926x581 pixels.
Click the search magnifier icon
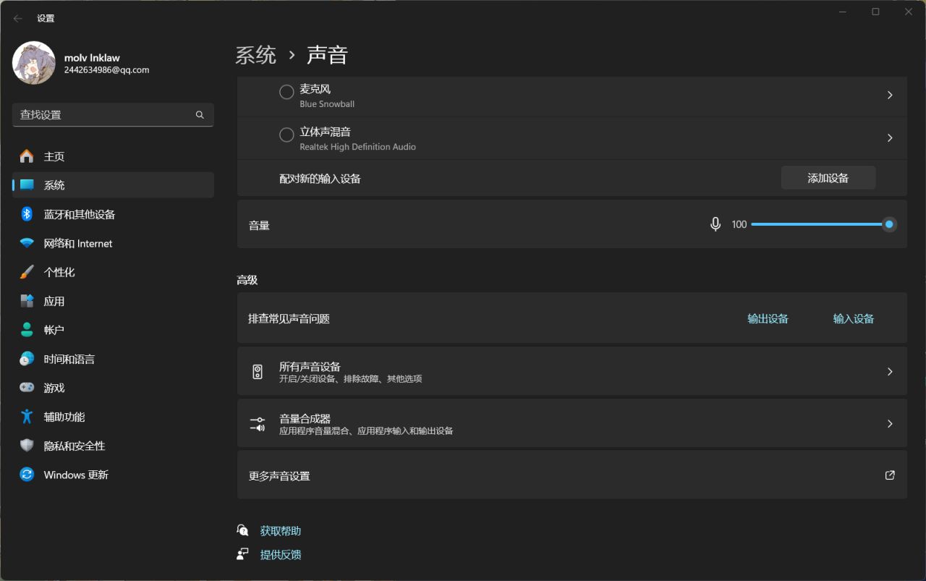[200, 114]
